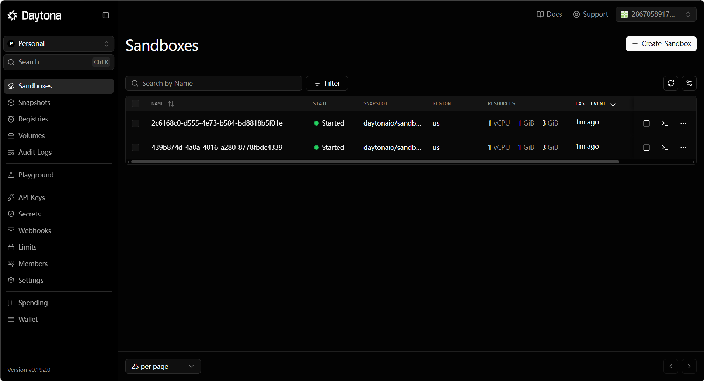Screen dimensions: 704x381
Task: Open the sidebar Search box
Action: click(x=59, y=62)
